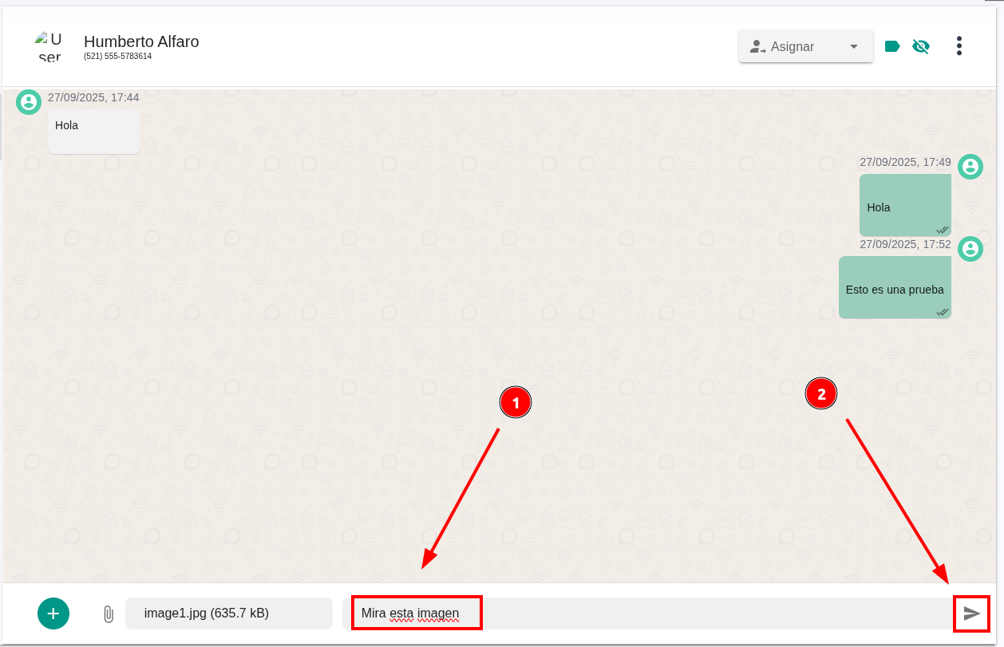The height and width of the screenshot is (647, 1004).
Task: Click read-receipt checkmarks on outgoing Hola message
Action: [942, 230]
